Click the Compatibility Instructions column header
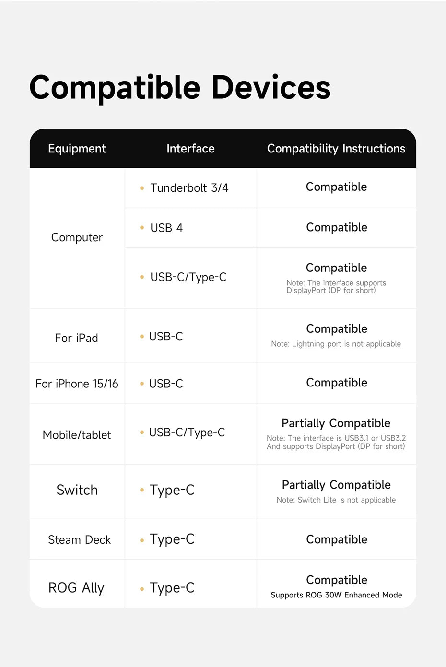The image size is (446, 667). 336,149
